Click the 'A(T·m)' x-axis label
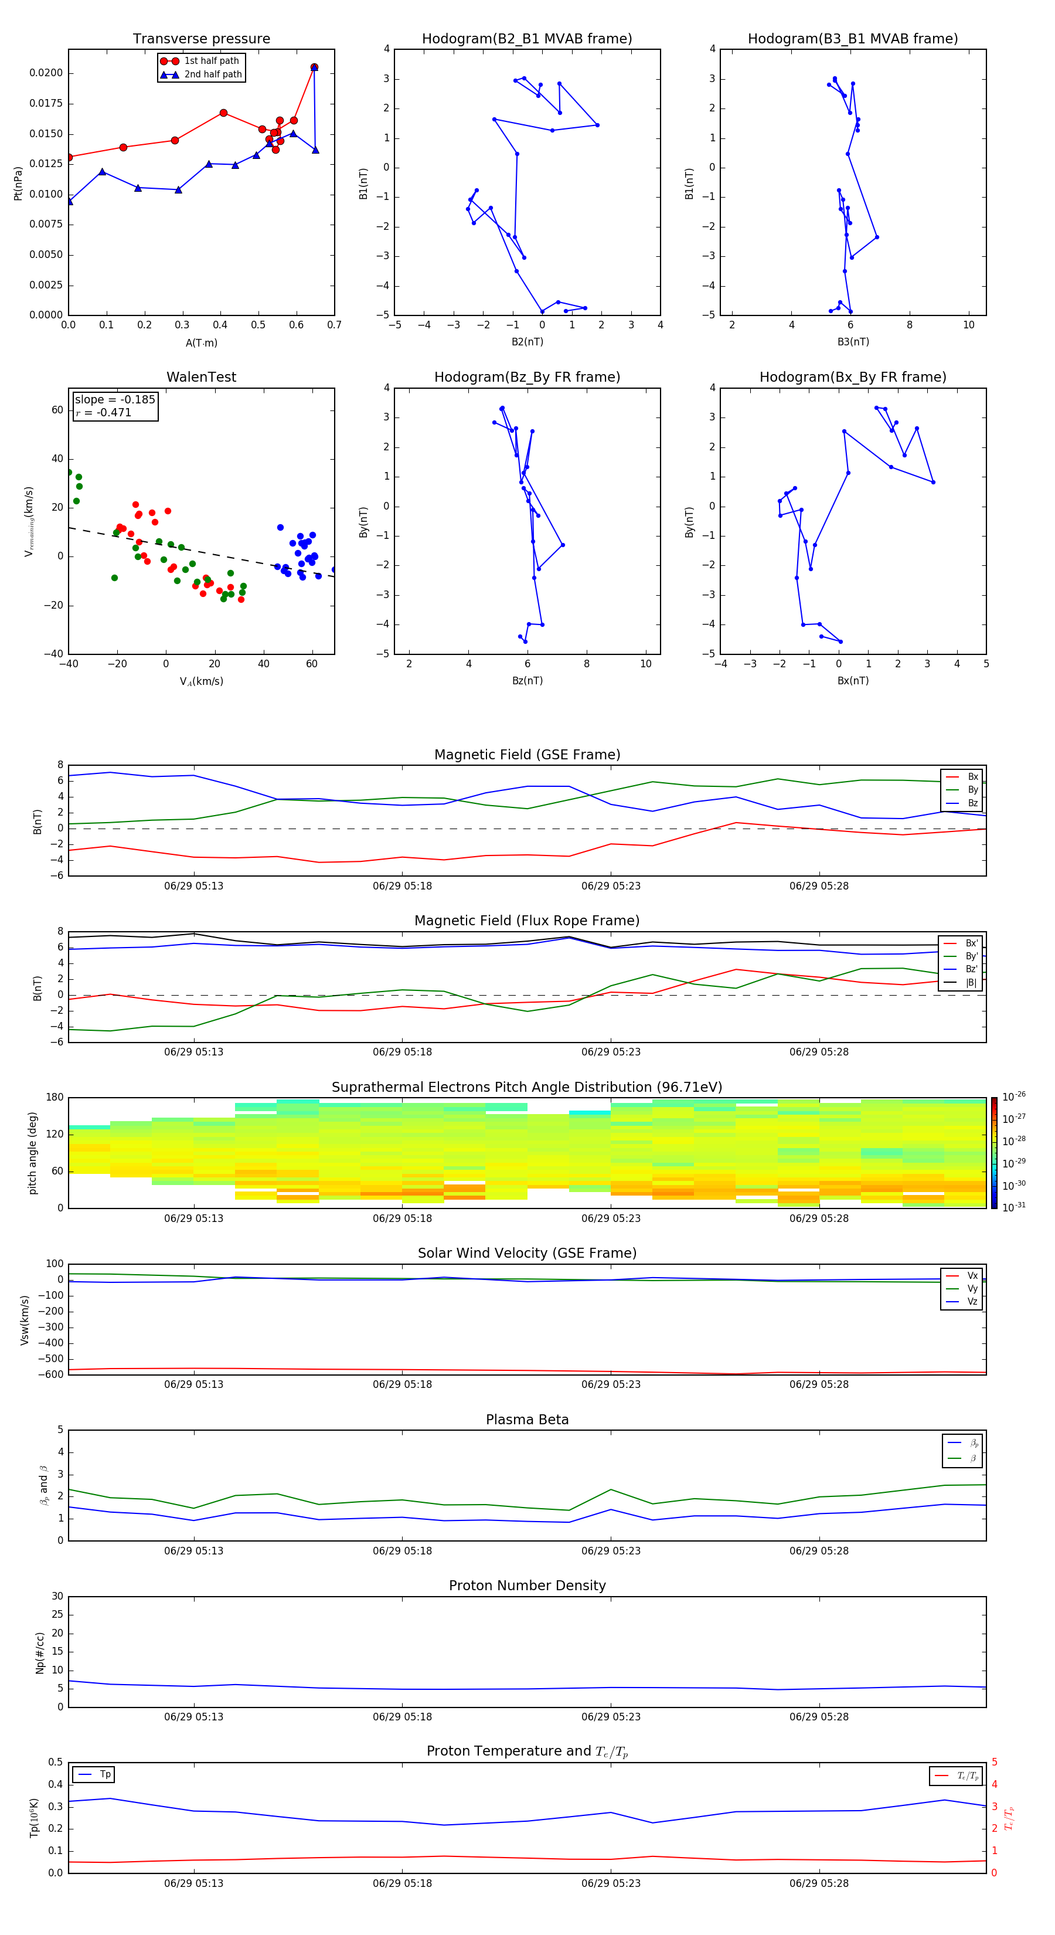The height and width of the screenshot is (1935, 1055). tap(201, 342)
